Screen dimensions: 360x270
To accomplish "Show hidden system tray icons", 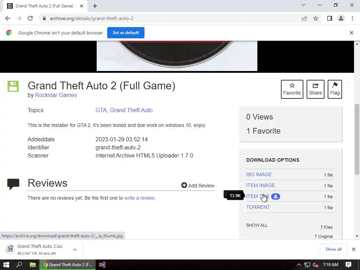I will pyautogui.click(x=298, y=265).
